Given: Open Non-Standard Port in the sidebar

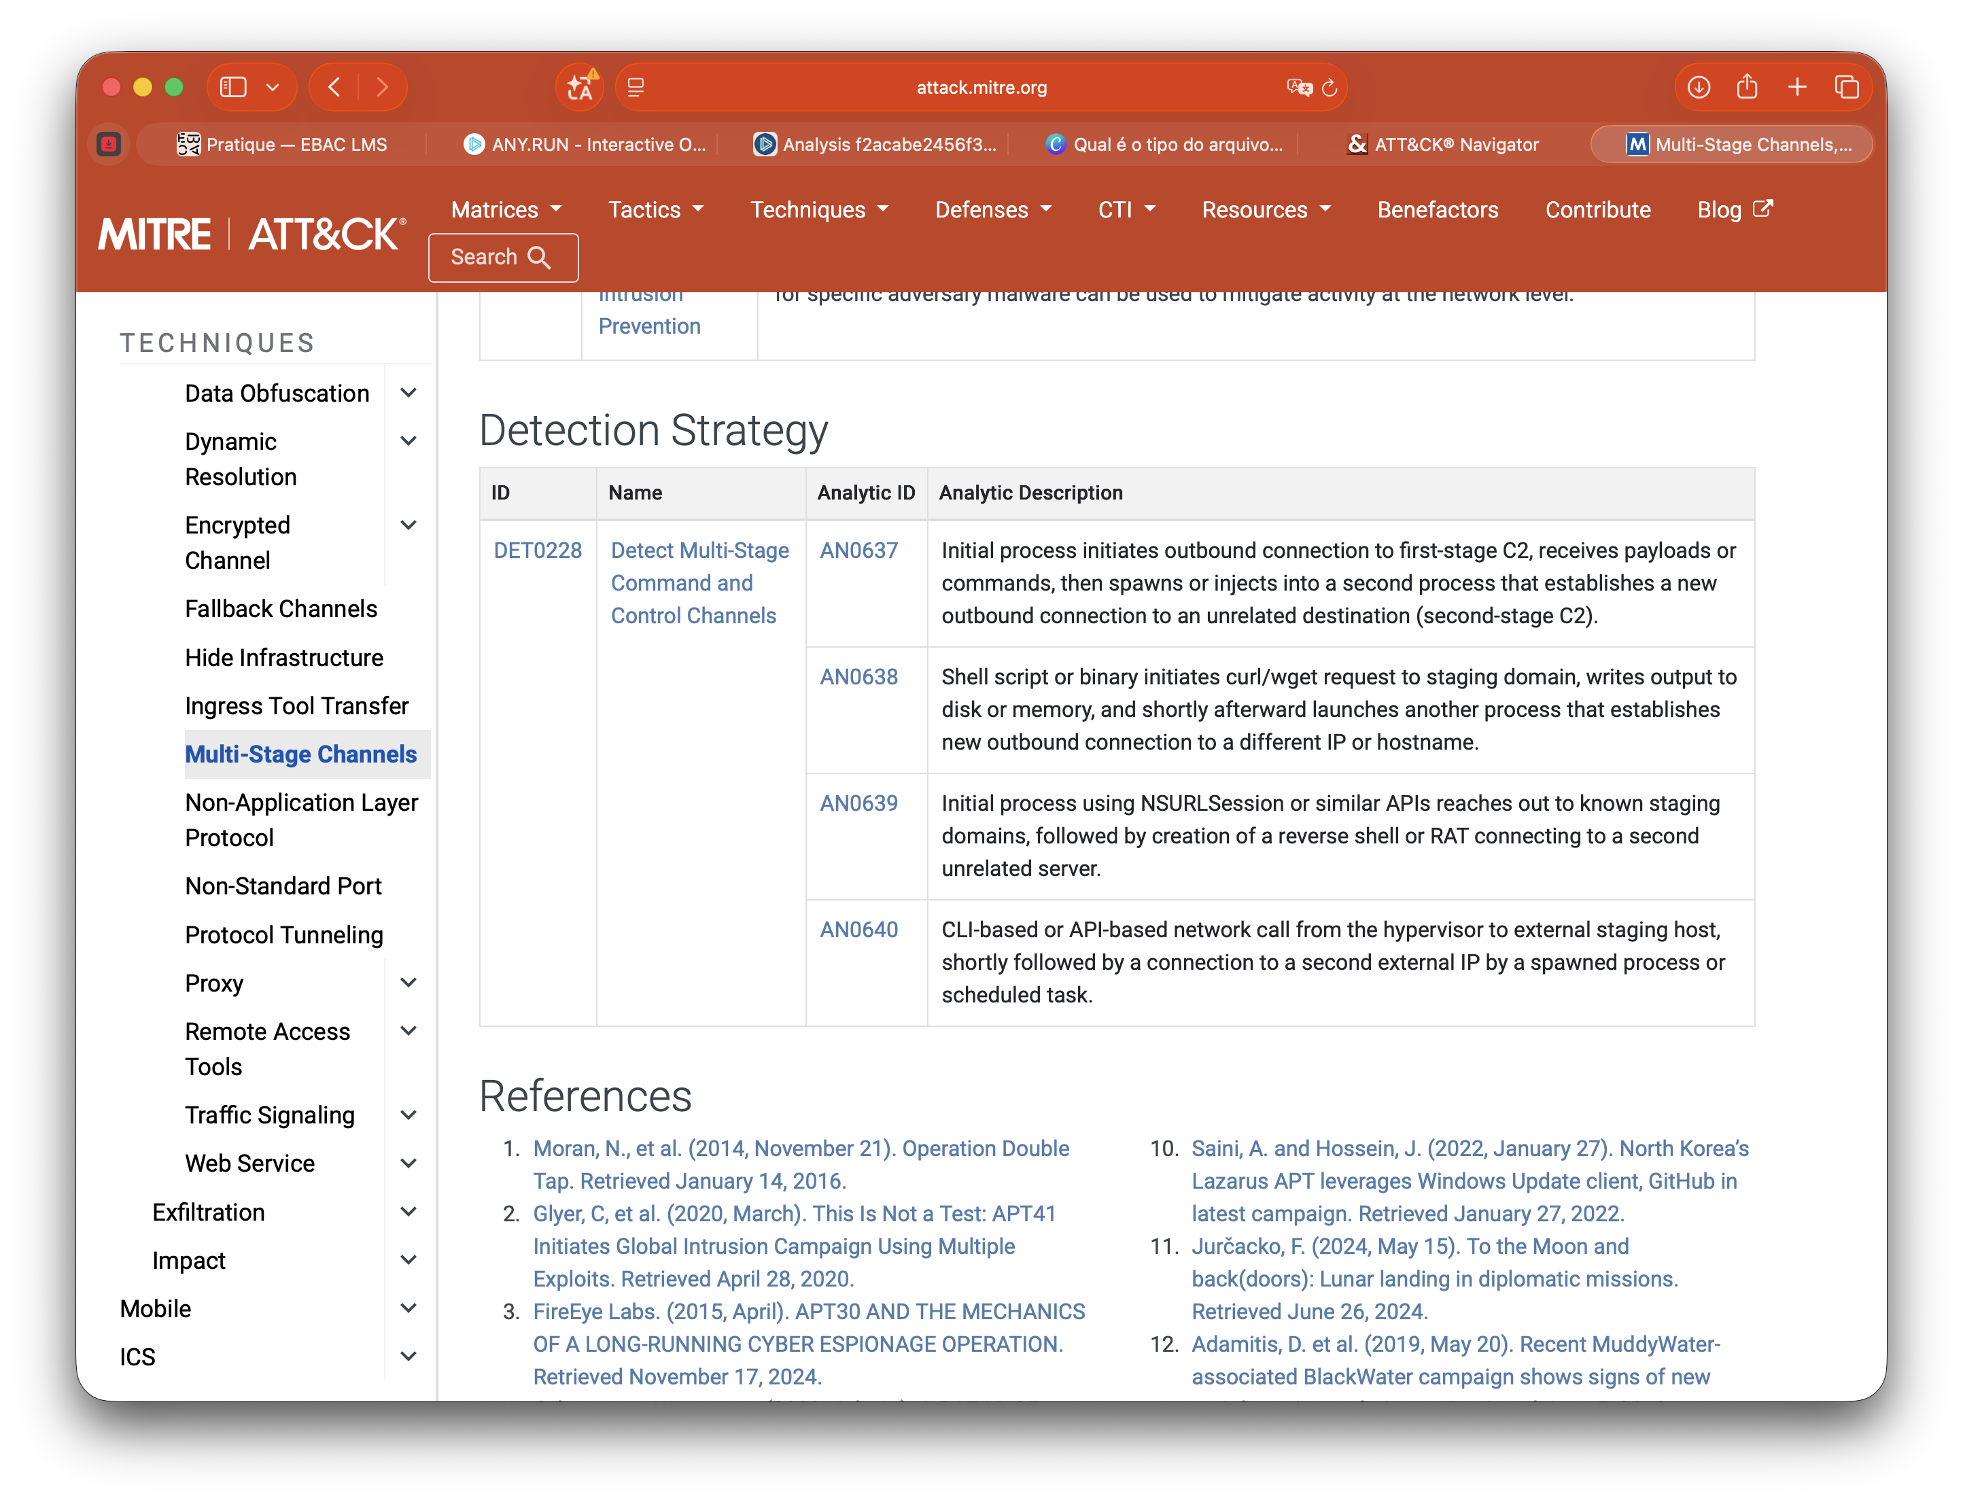Looking at the screenshot, I should coord(283,886).
